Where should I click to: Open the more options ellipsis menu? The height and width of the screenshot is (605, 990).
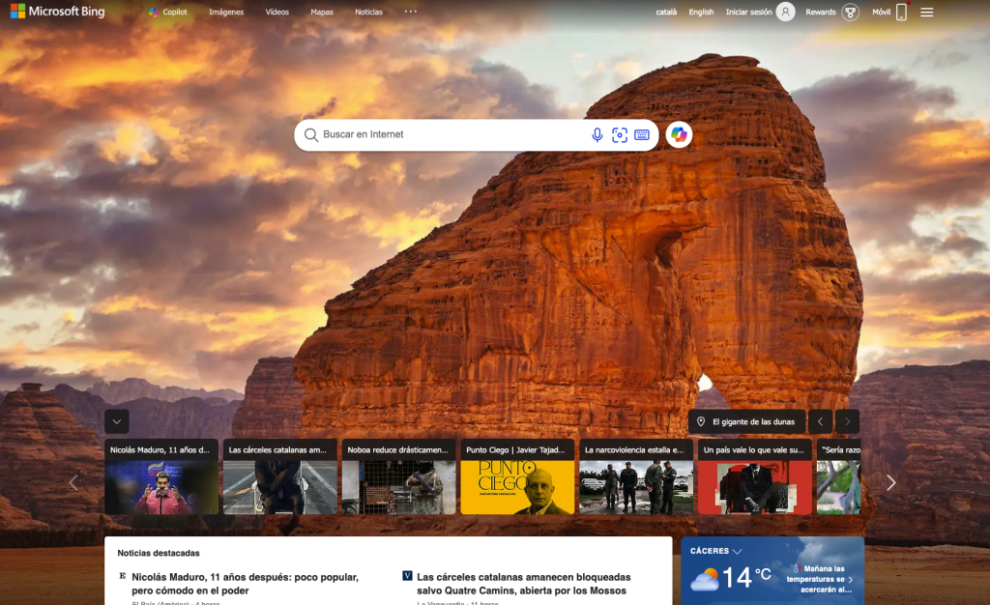point(411,12)
